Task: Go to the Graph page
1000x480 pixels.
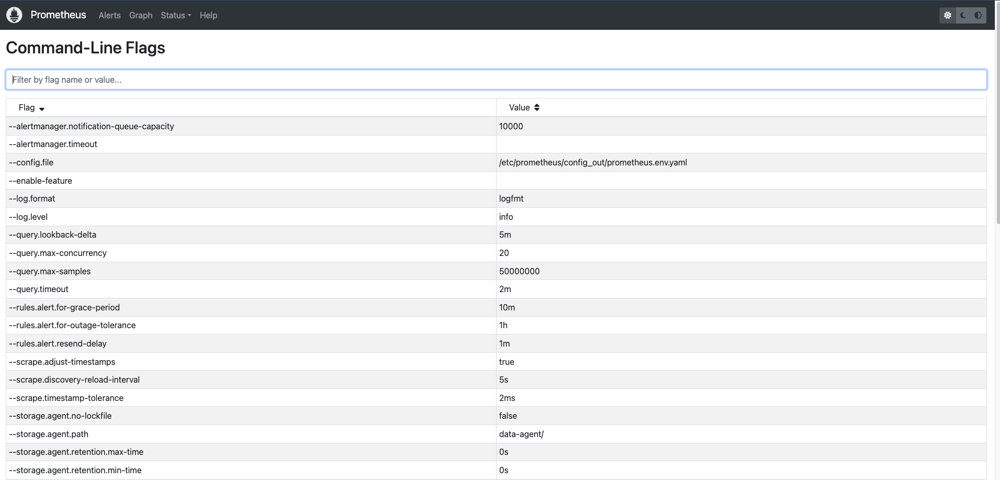Action: (141, 15)
